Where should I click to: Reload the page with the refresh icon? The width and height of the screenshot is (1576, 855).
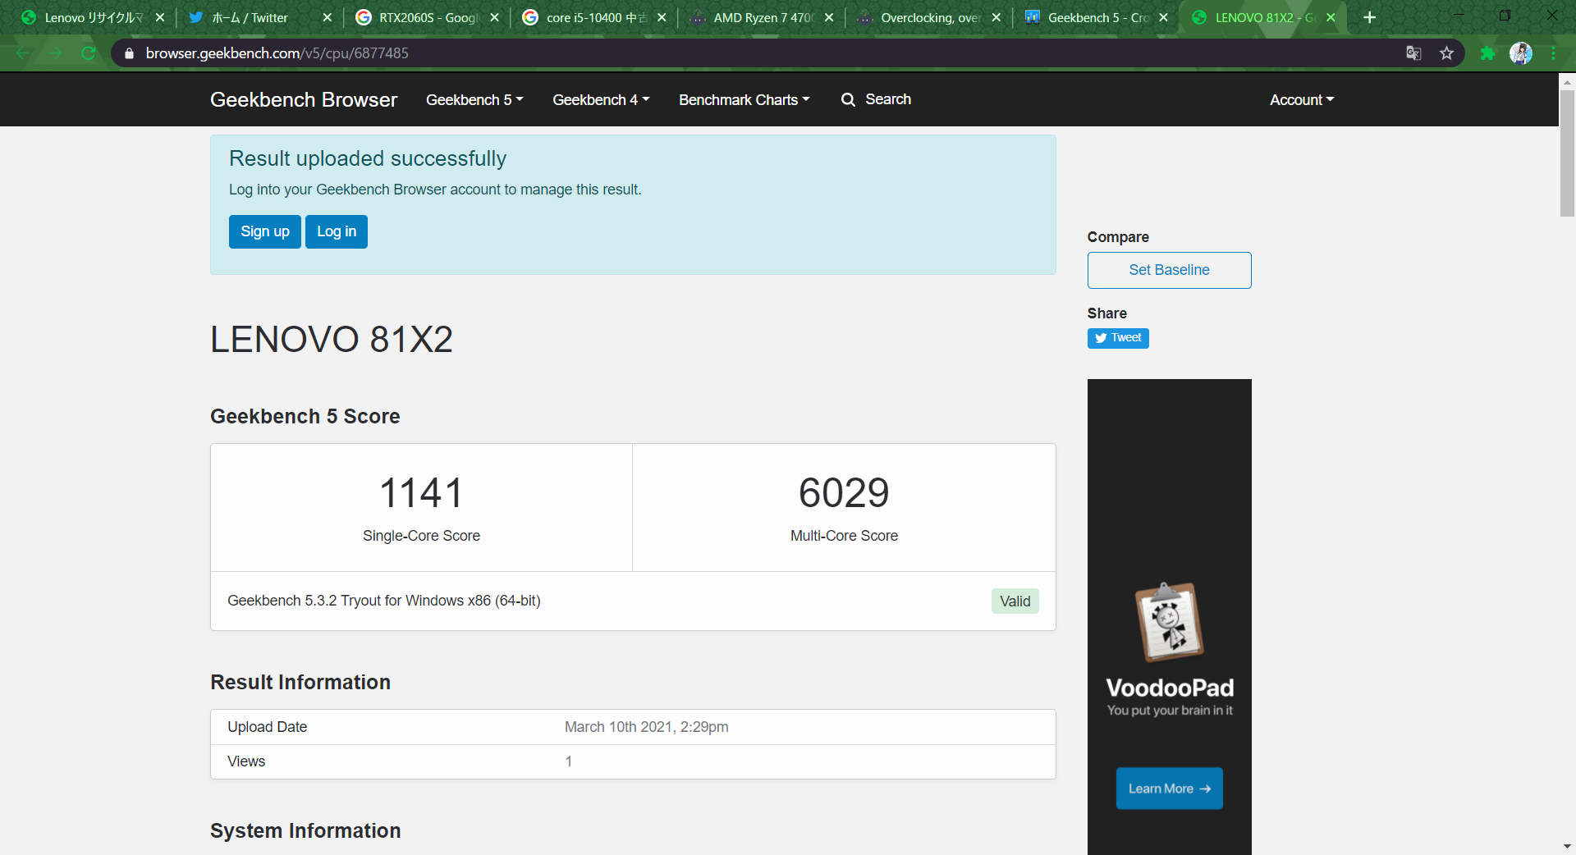tap(89, 53)
